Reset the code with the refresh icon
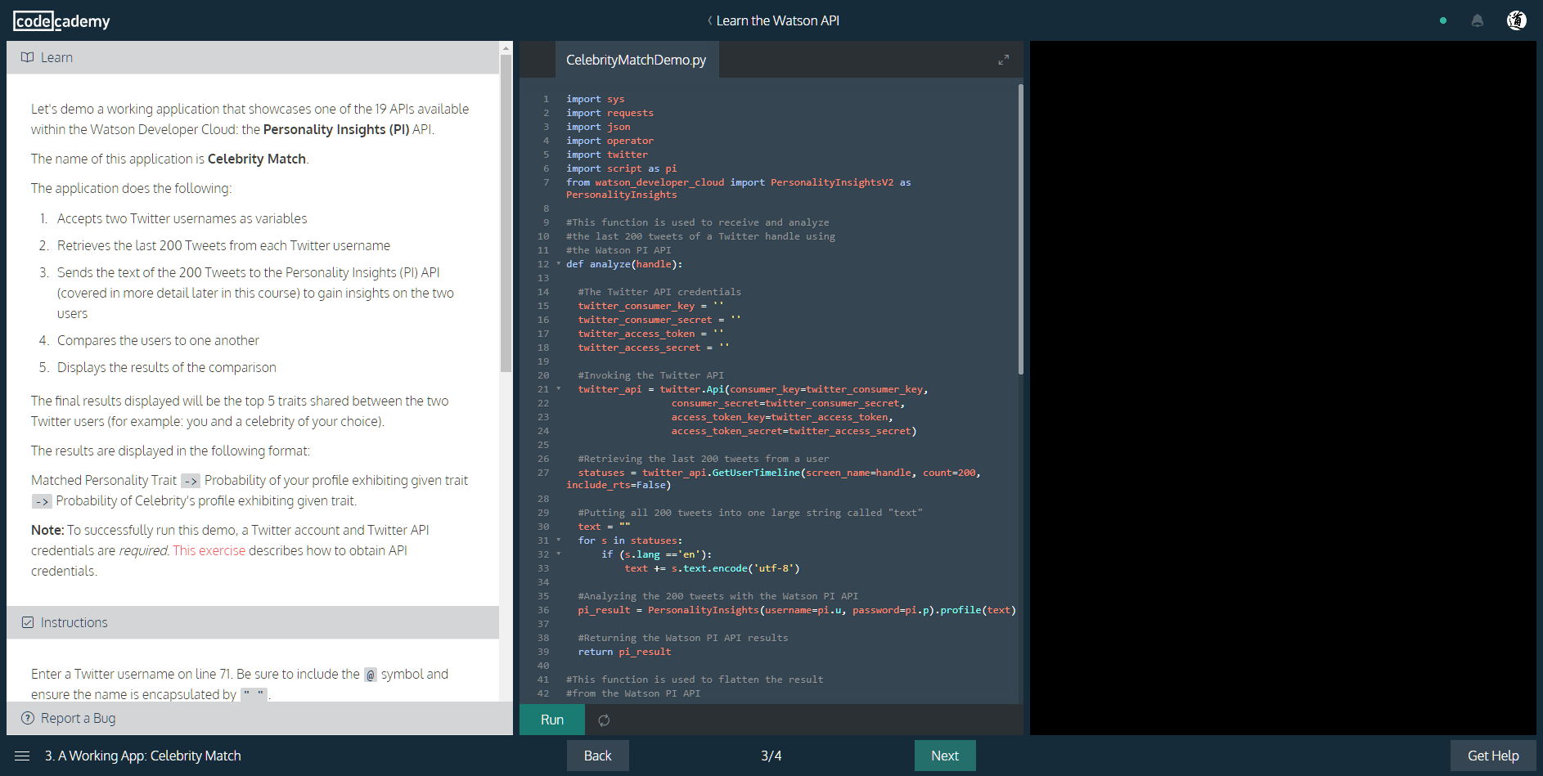The height and width of the screenshot is (776, 1543). [x=604, y=720]
